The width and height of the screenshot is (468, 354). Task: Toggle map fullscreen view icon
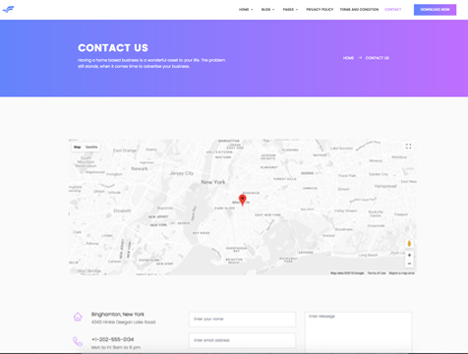(408, 147)
